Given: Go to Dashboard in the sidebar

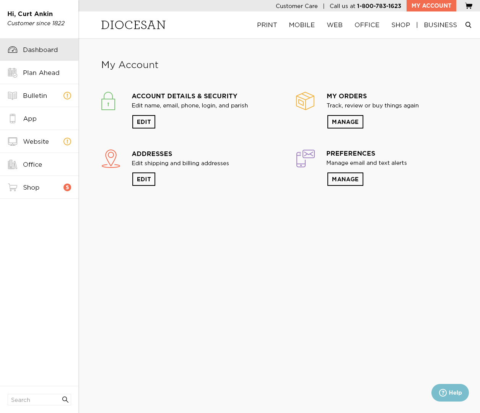Looking at the screenshot, I should pos(40,50).
